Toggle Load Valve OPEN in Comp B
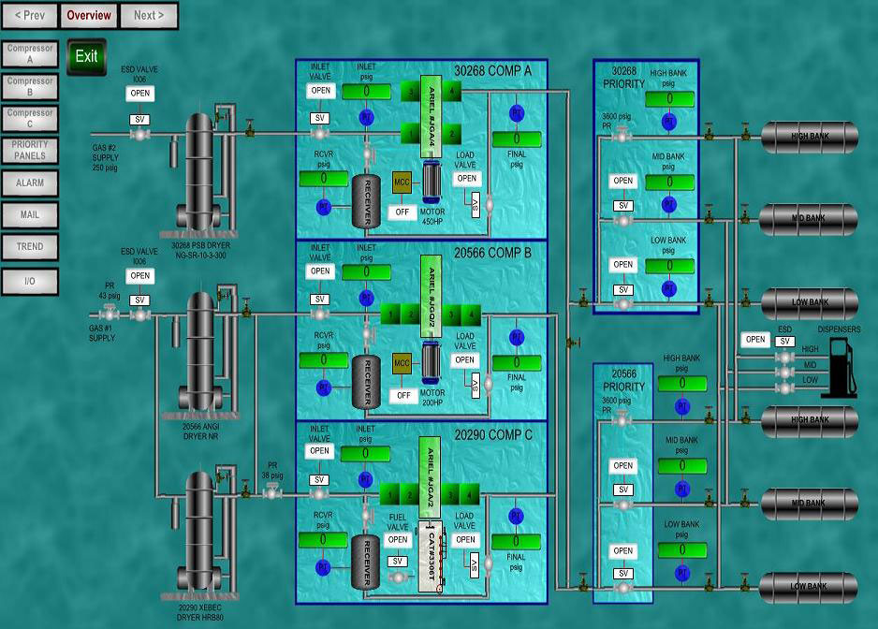The width and height of the screenshot is (878, 629). click(x=465, y=359)
